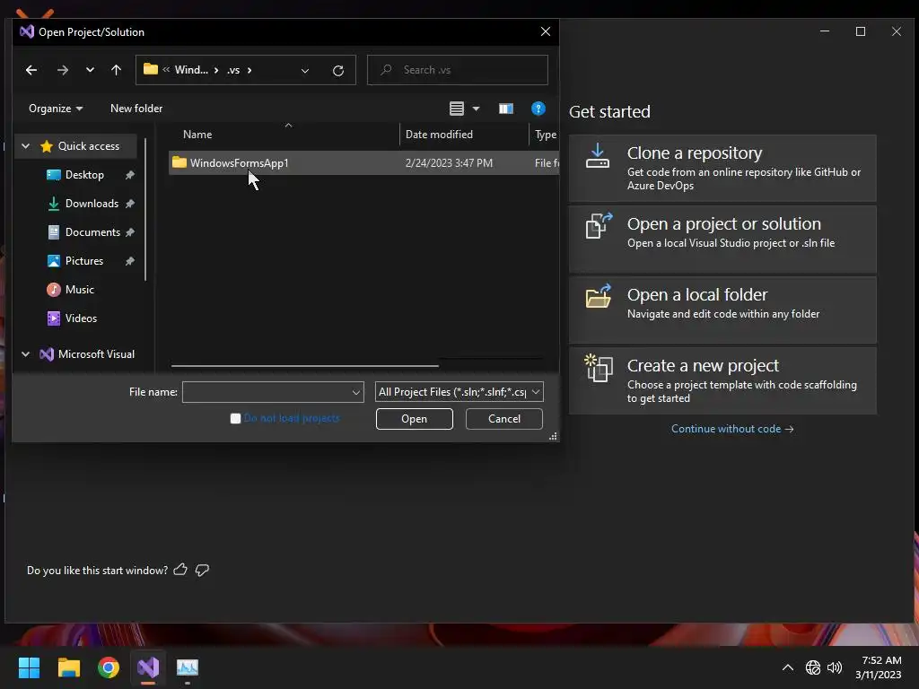This screenshot has height=689, width=919.
Task: Open File Explorer from taskbar
Action: 68,667
